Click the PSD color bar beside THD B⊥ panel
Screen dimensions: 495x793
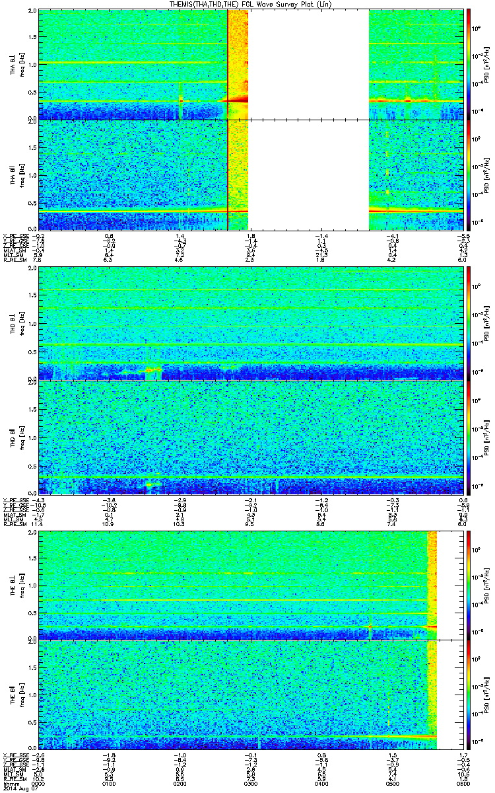coord(469,323)
